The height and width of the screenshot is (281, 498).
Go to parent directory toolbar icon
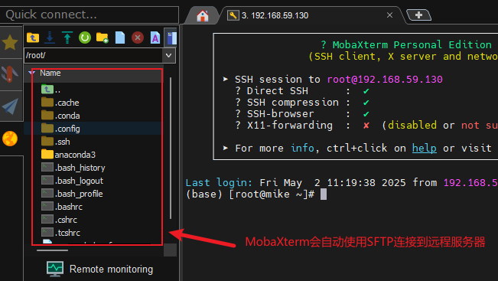[33, 38]
